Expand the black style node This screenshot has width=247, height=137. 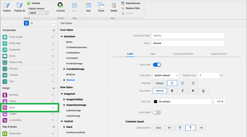click(64, 127)
